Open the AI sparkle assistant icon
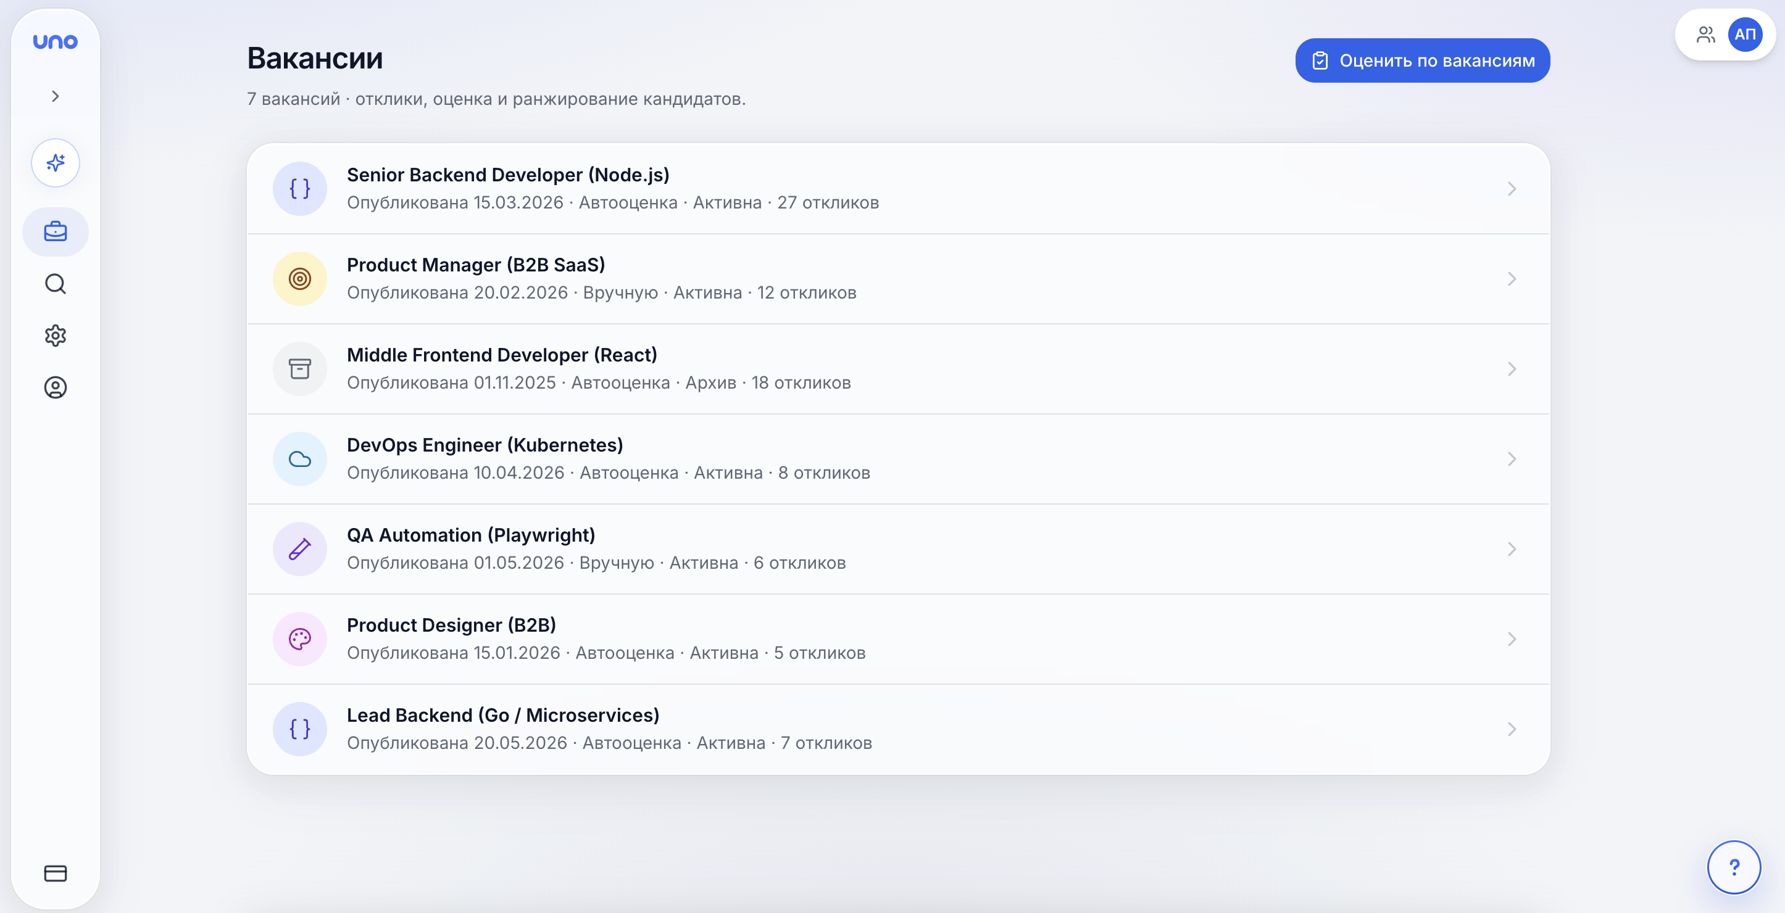1785x913 pixels. (56, 163)
